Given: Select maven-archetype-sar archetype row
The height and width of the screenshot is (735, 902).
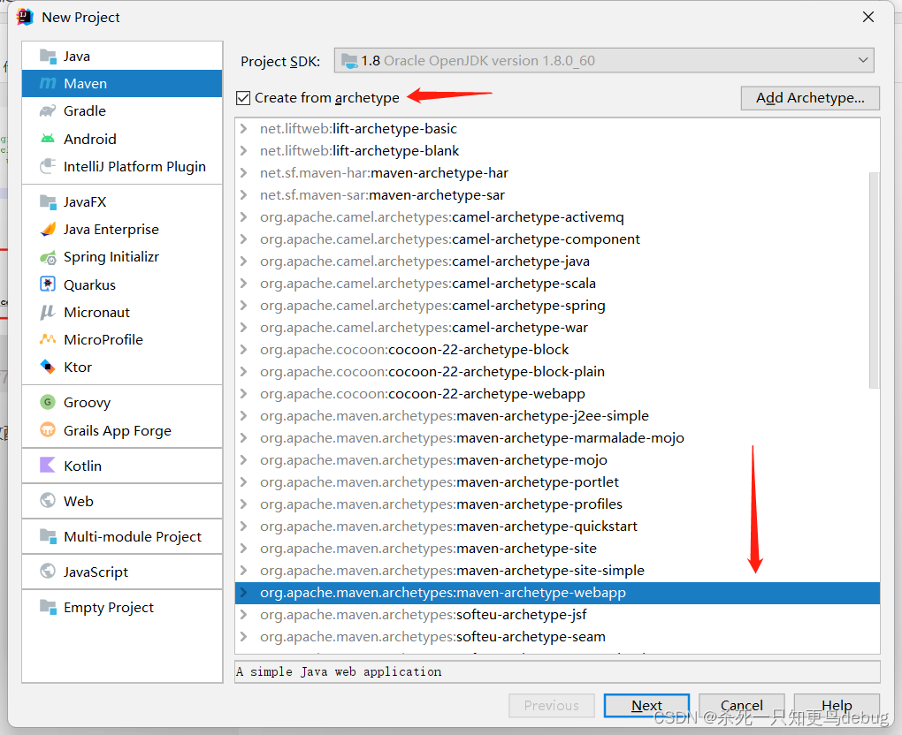Looking at the screenshot, I should tap(557, 195).
